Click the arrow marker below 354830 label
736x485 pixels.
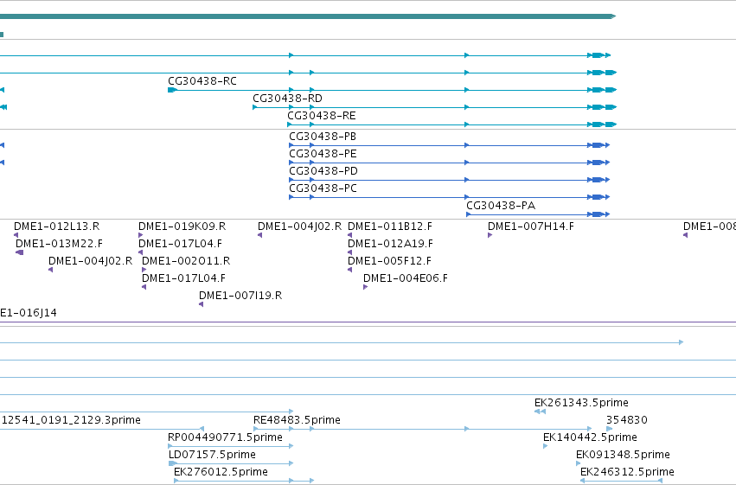coord(609,429)
